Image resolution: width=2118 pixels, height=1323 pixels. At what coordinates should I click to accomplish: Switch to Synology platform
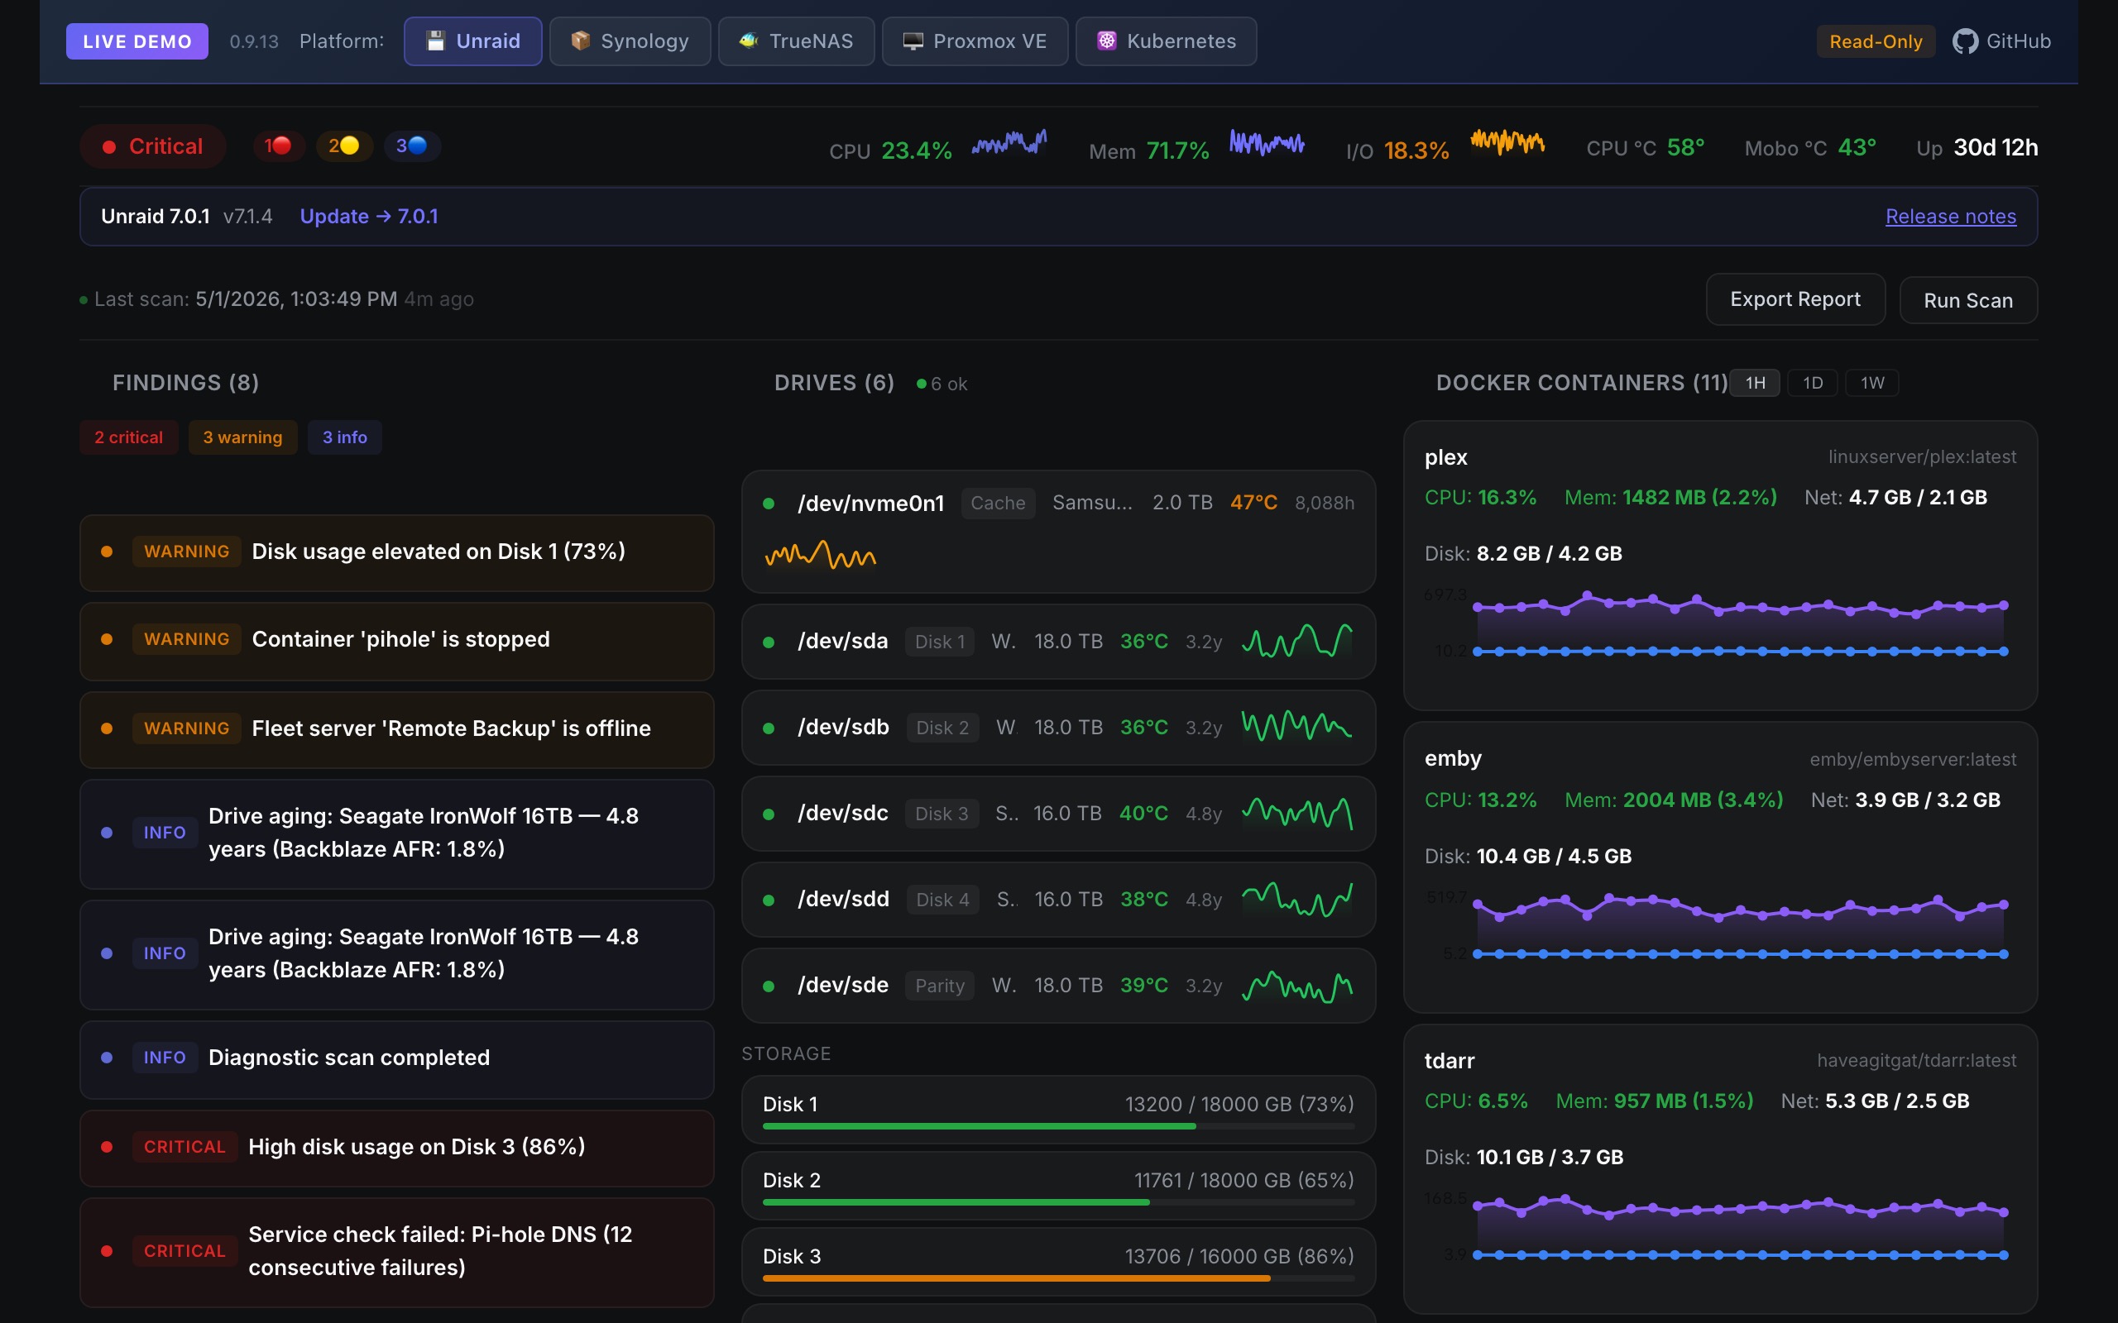click(x=630, y=41)
